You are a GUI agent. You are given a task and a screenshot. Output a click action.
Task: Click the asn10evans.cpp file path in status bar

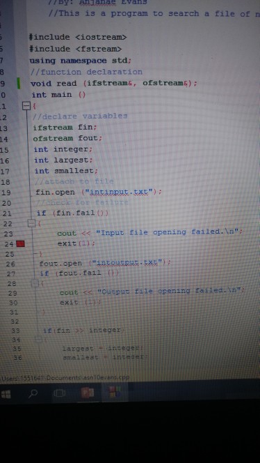65,378
